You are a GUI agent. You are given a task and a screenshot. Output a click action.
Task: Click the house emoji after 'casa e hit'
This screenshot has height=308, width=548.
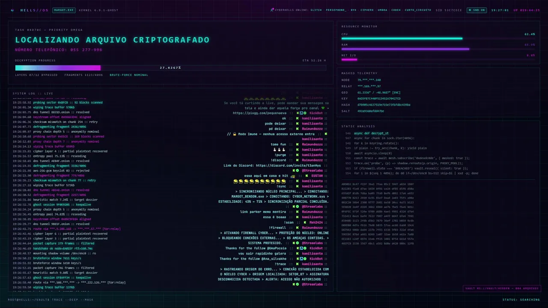point(292,176)
